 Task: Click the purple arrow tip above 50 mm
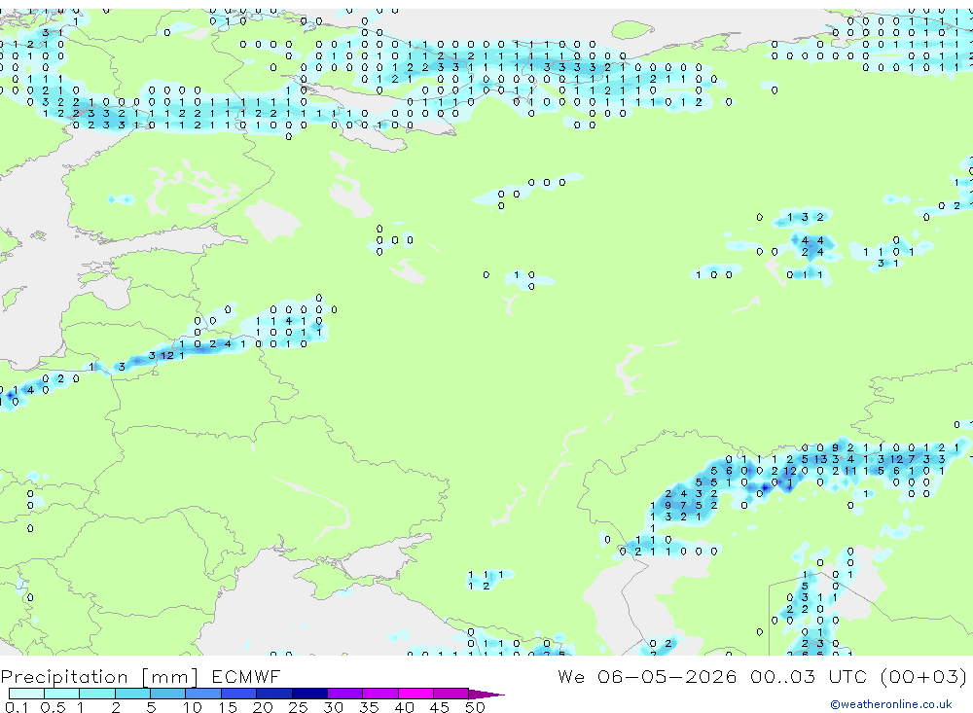pos(486,694)
